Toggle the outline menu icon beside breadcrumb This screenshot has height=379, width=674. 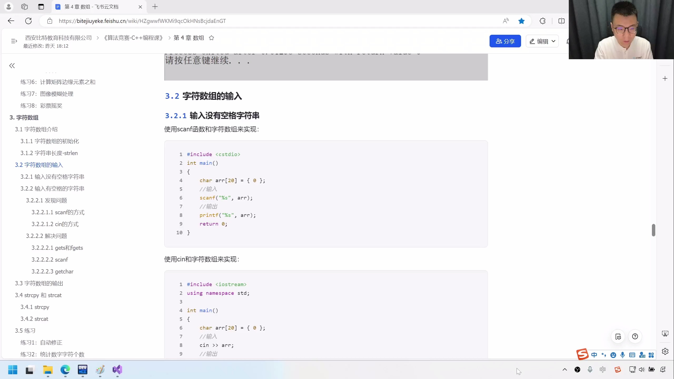[x=14, y=41]
